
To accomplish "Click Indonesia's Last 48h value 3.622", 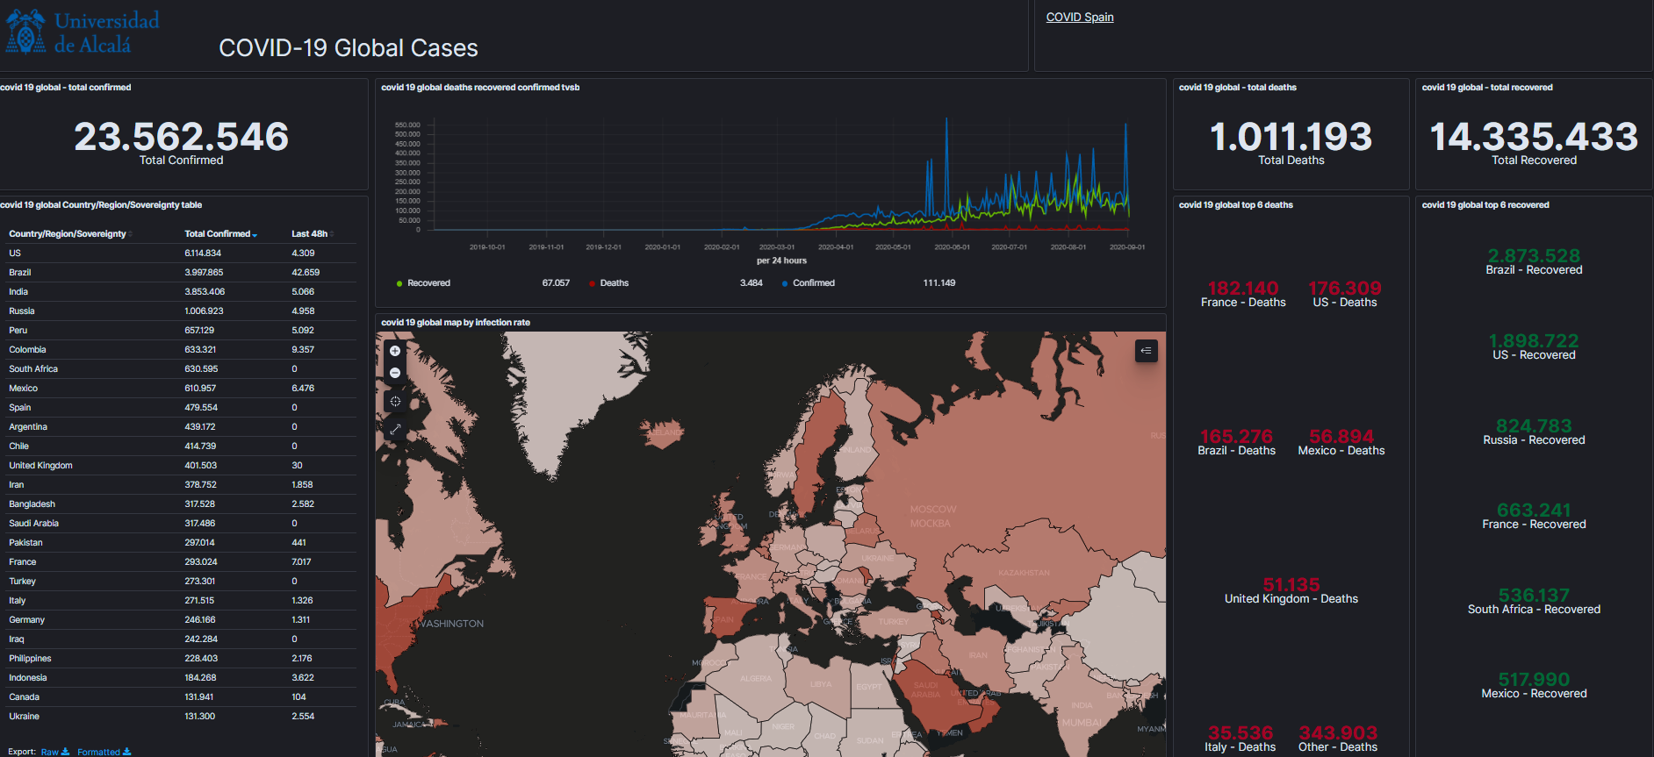I will (303, 678).
